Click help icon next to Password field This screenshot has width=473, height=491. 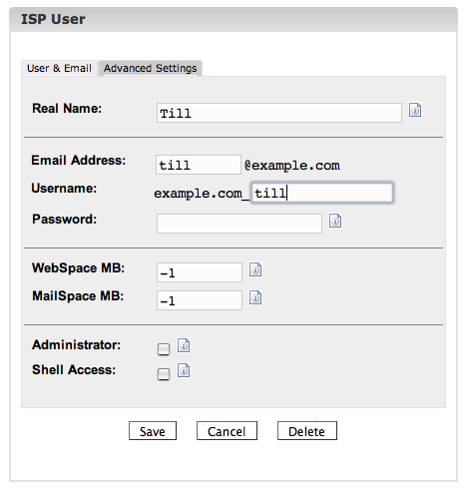(x=335, y=221)
